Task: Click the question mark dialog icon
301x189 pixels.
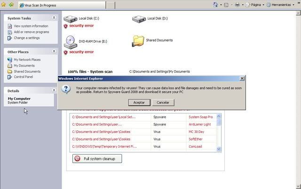Action: 66,90
